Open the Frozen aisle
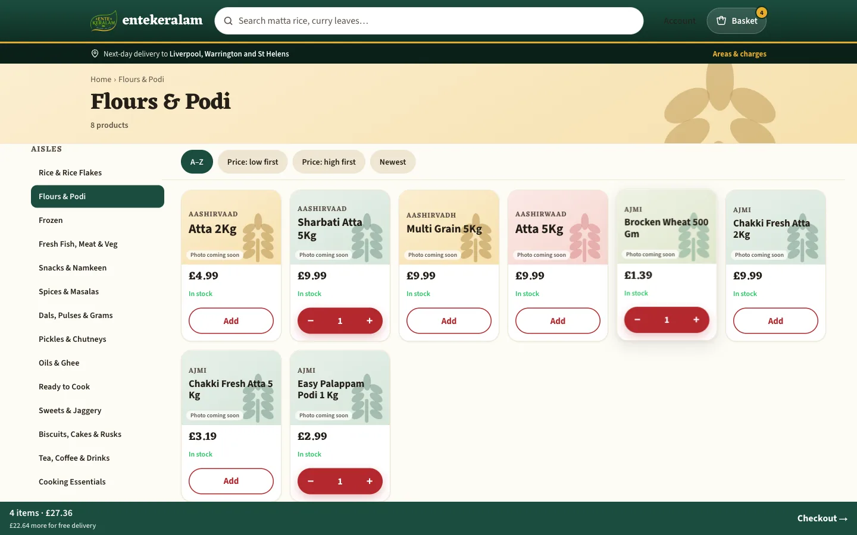Screen dimensions: 857x535 pos(98,220)
